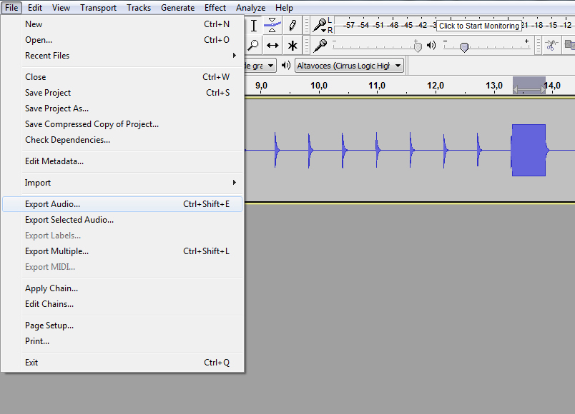
Task: Select the Selection (I-beam) tool
Action: pyautogui.click(x=253, y=26)
